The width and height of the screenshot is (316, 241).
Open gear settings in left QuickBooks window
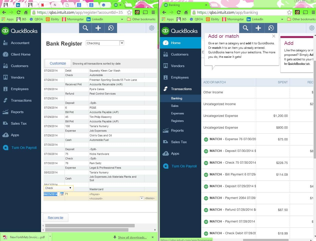click(x=152, y=28)
